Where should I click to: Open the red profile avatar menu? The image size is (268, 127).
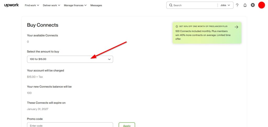261,5
